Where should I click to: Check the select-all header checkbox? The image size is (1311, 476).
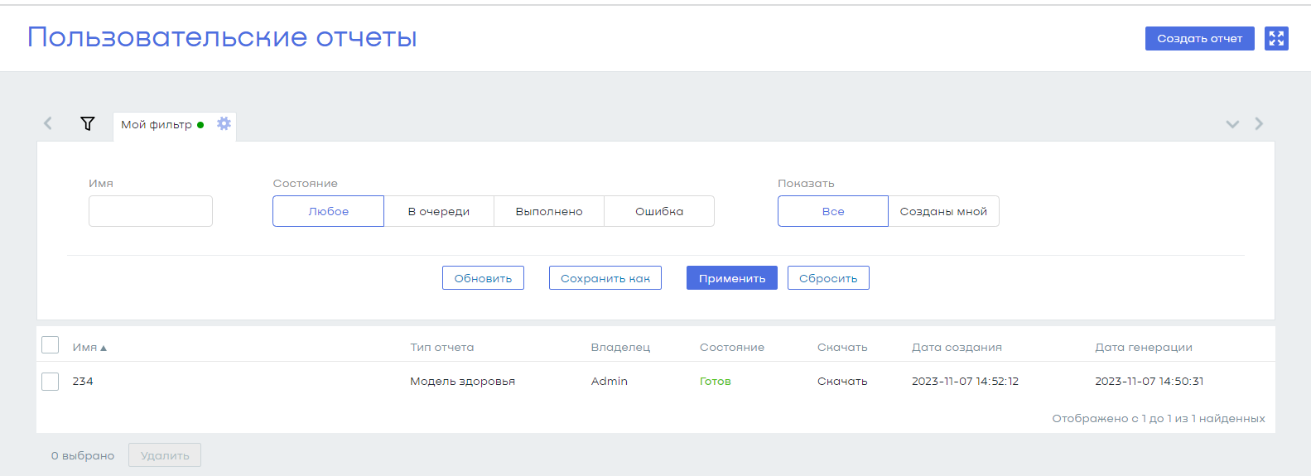click(51, 345)
